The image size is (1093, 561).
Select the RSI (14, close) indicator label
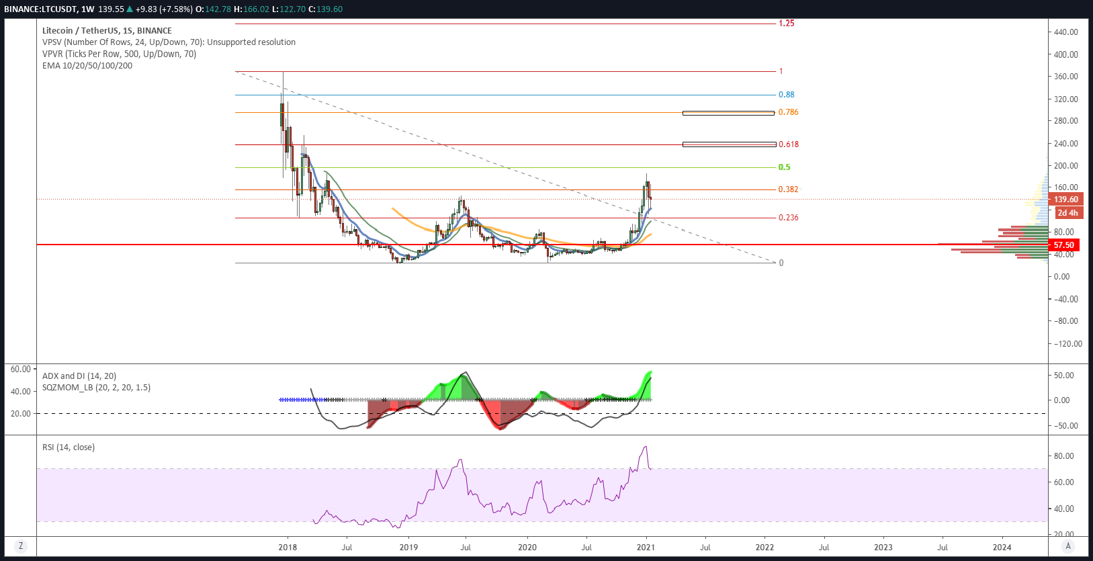pos(69,447)
